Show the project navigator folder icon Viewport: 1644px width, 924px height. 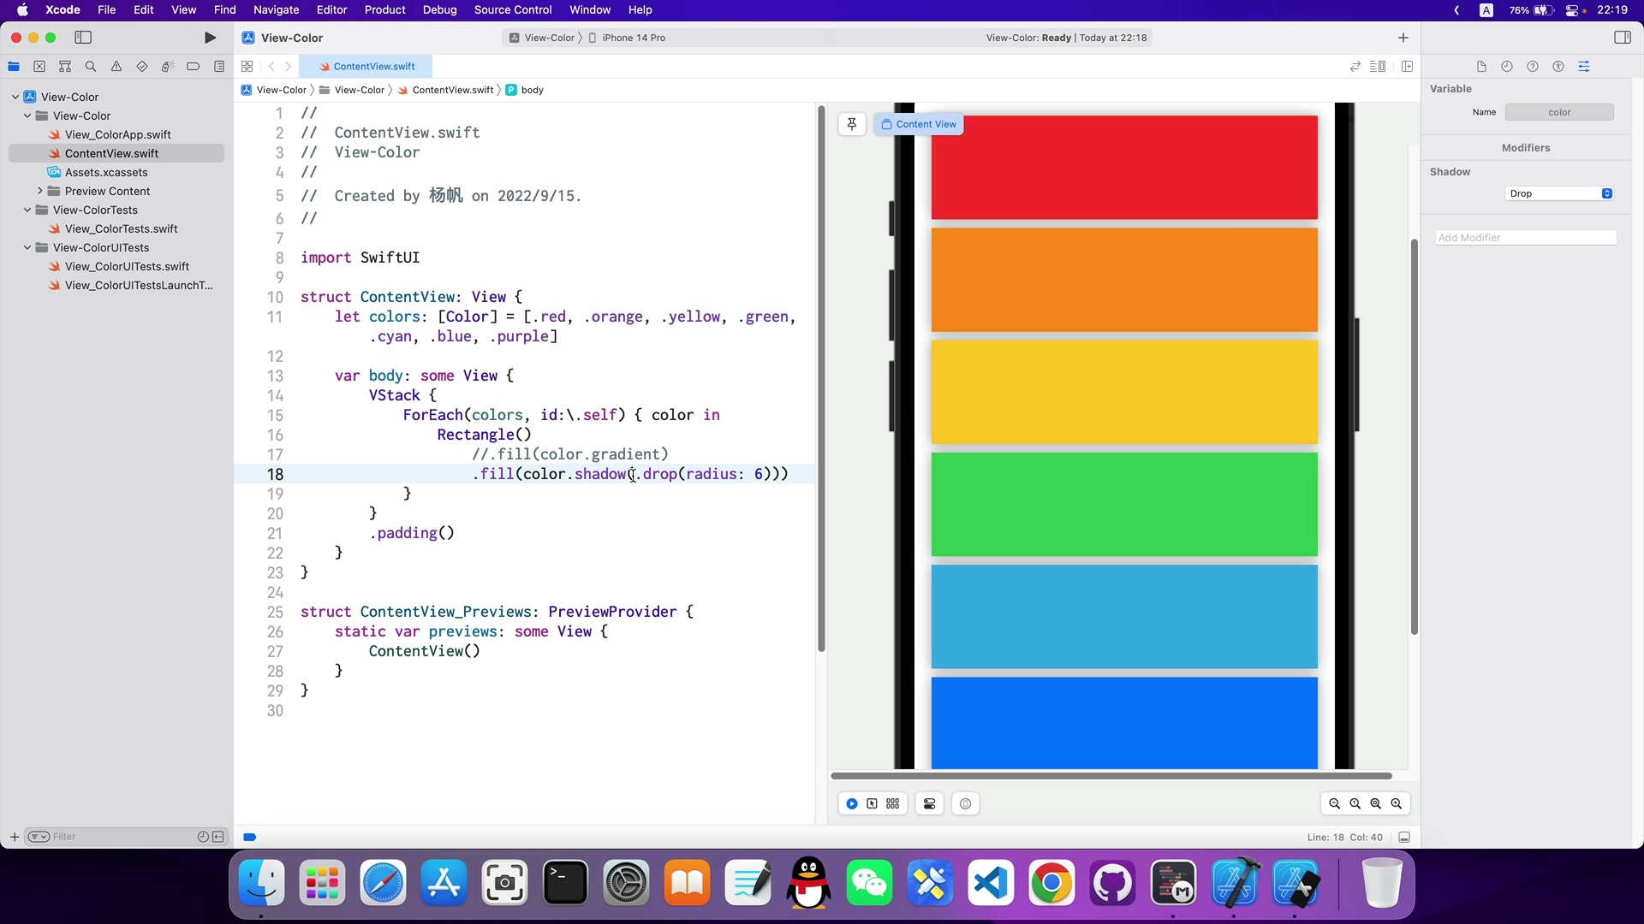click(14, 67)
